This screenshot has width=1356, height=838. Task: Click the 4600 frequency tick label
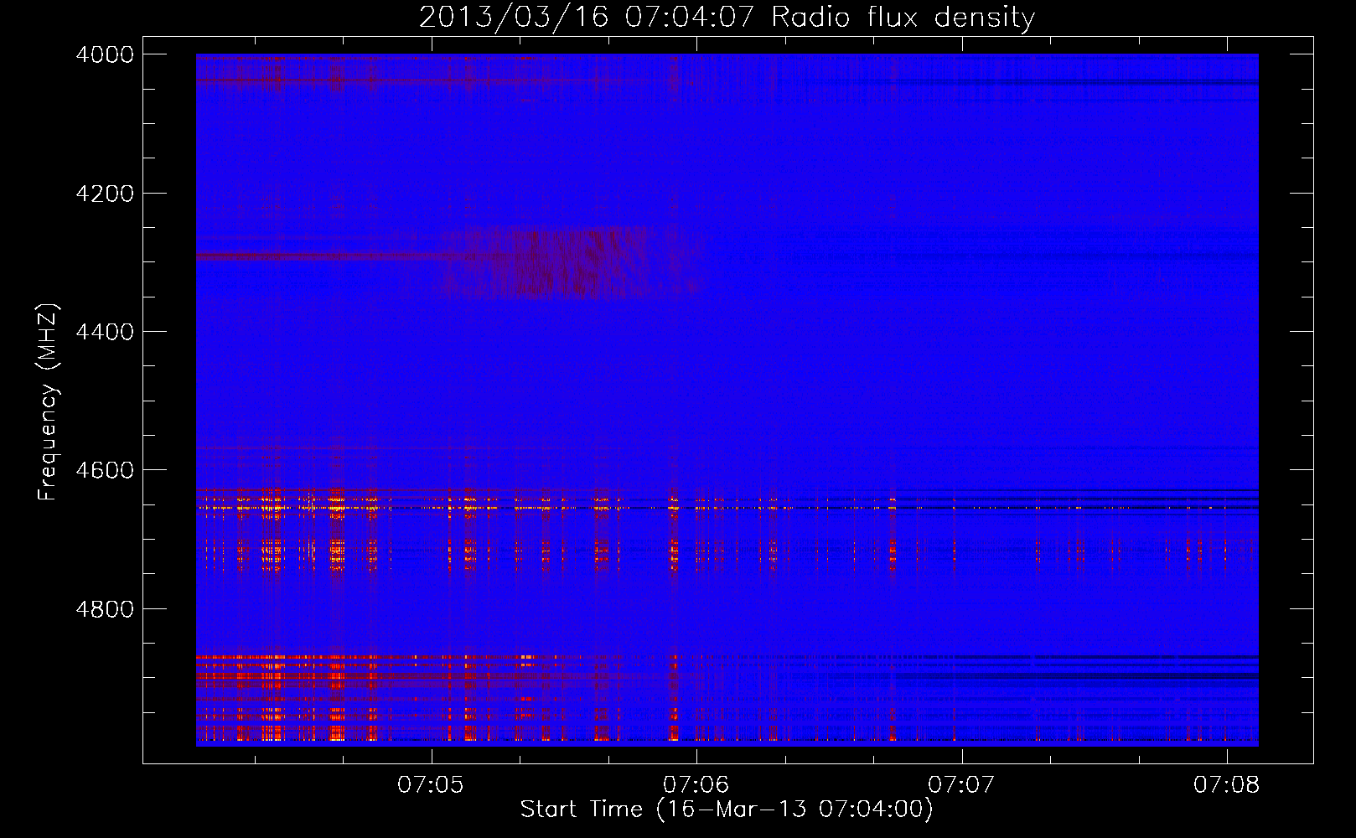105,470
